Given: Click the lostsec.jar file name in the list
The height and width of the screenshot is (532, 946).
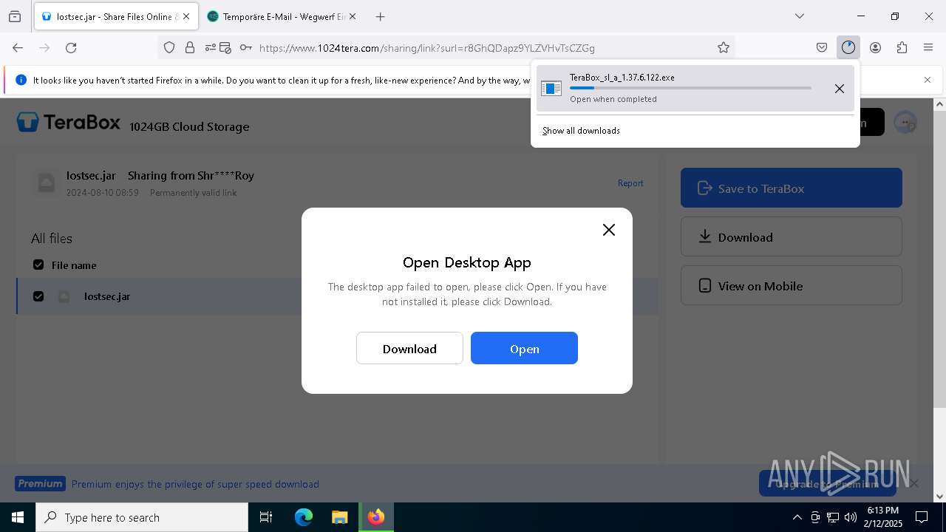Looking at the screenshot, I should tap(107, 296).
